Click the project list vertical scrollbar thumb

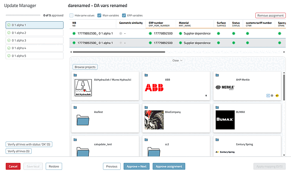click(284, 87)
